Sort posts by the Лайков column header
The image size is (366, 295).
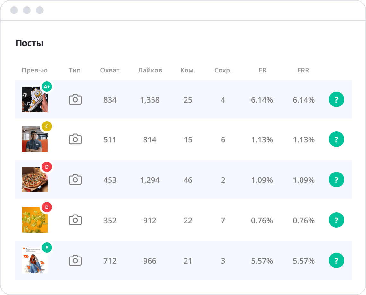tap(150, 71)
